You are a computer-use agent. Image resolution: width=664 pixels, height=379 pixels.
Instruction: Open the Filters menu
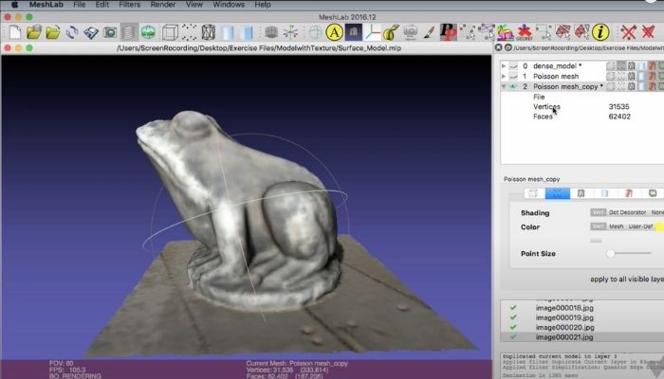coord(130,5)
